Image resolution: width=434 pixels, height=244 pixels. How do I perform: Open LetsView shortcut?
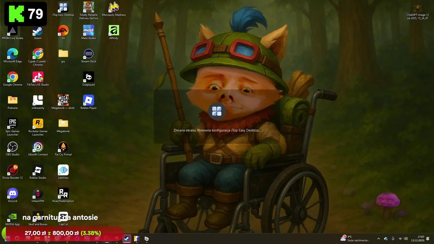pos(63,172)
